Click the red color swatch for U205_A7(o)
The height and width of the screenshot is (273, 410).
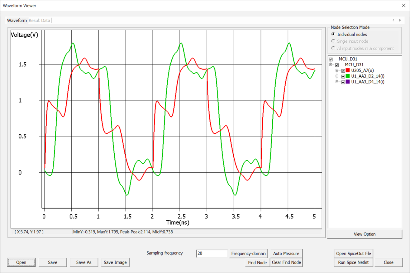348,70
